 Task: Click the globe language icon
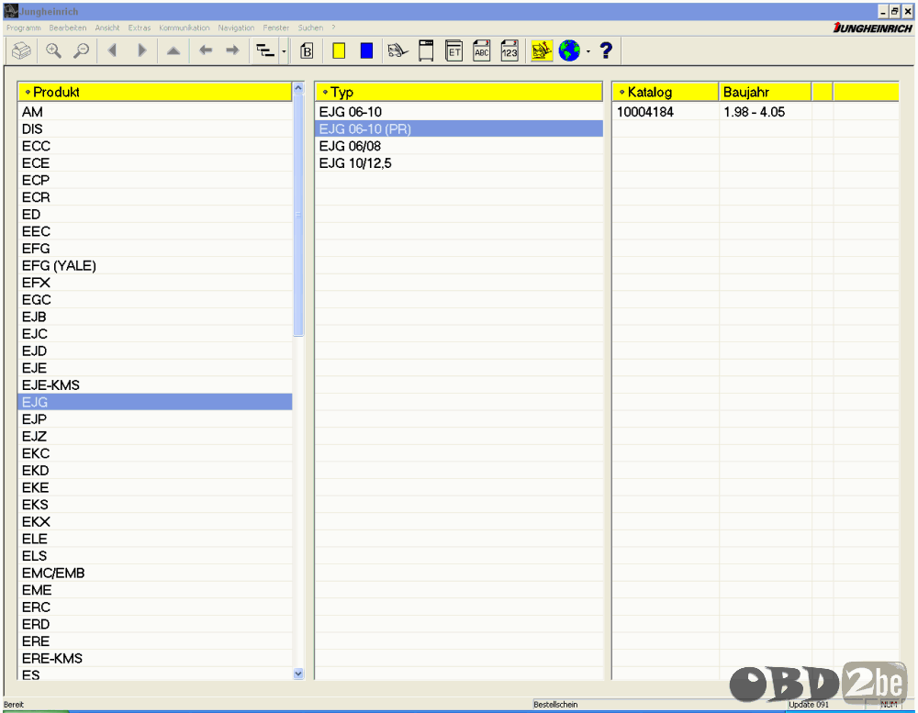569,51
